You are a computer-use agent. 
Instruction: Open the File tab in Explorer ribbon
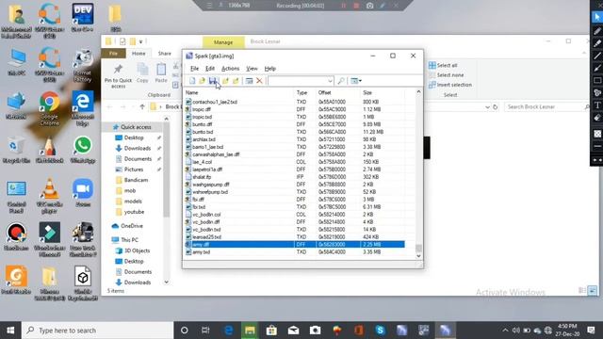pyautogui.click(x=113, y=54)
